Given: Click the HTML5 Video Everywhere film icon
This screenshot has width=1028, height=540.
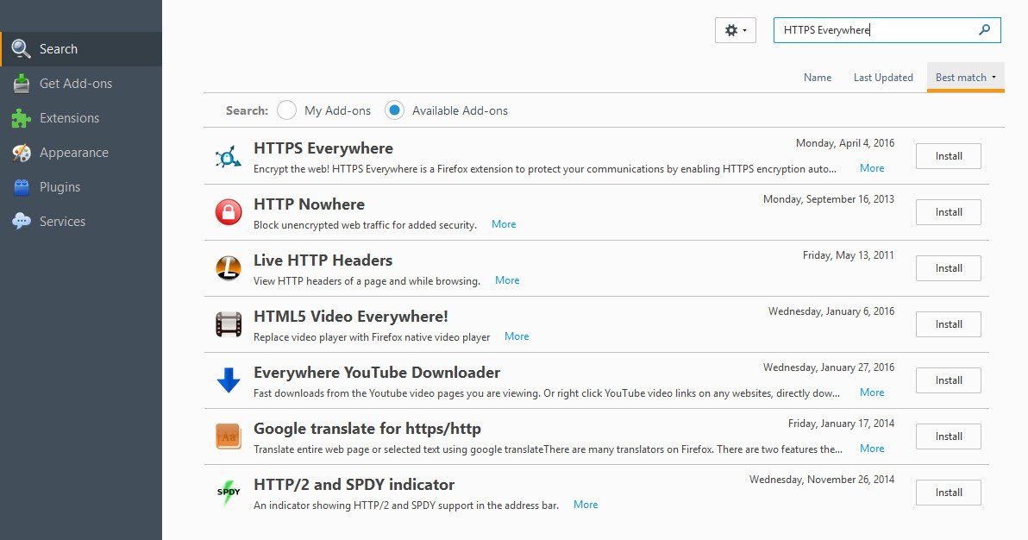Looking at the screenshot, I should (229, 324).
